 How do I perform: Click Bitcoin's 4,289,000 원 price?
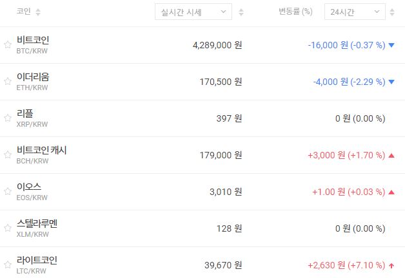click(x=217, y=45)
